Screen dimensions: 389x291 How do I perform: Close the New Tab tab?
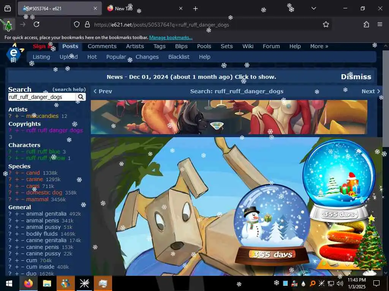pos(181,8)
